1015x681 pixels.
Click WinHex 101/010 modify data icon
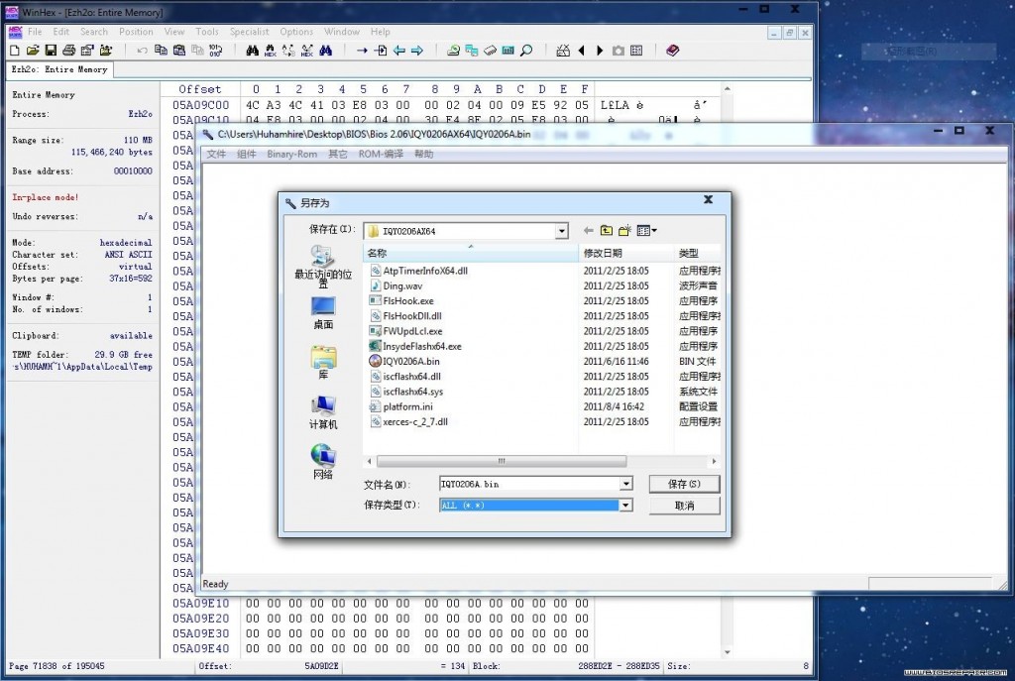[x=215, y=50]
